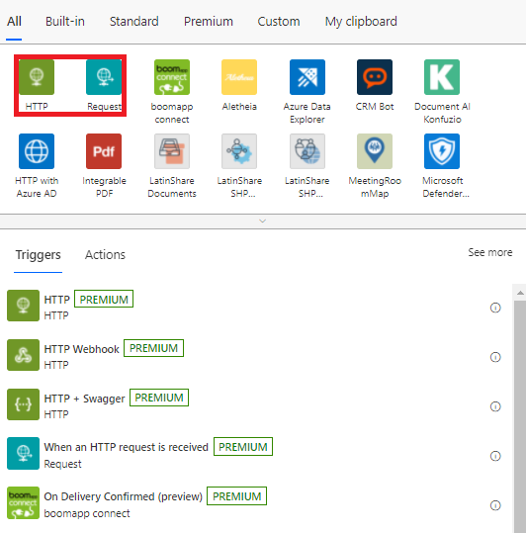Choose the HTTP trigger row icon
Viewport: 526px width, 533px height.
click(23, 306)
